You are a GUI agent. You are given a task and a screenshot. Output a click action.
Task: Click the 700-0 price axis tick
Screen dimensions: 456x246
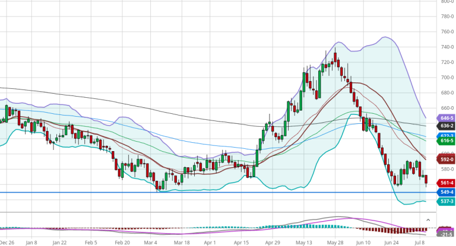tap(446, 78)
